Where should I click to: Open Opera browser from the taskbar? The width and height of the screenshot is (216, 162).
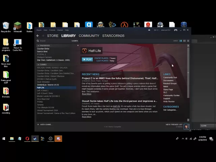click(x=27, y=139)
